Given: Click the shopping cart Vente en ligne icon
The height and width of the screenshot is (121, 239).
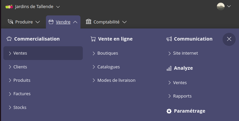Looking at the screenshot, I should (93, 39).
